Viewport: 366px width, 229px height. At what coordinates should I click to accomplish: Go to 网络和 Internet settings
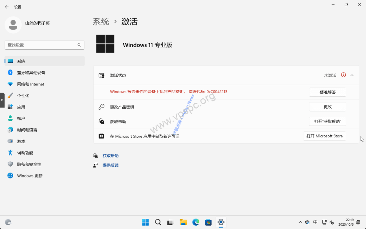click(x=45, y=84)
